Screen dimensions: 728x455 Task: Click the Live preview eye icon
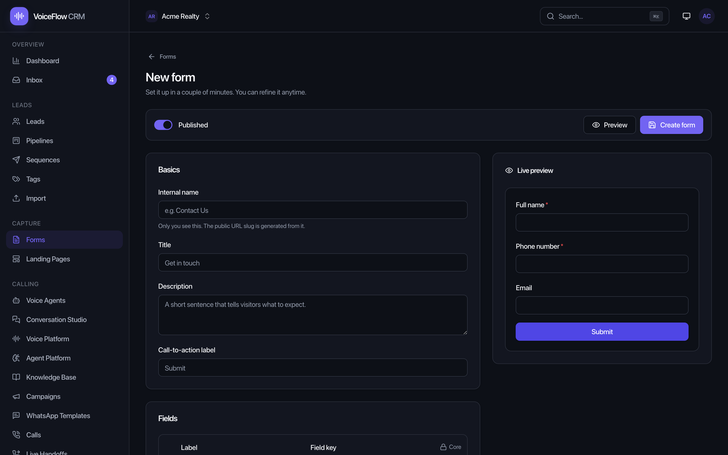click(x=509, y=170)
